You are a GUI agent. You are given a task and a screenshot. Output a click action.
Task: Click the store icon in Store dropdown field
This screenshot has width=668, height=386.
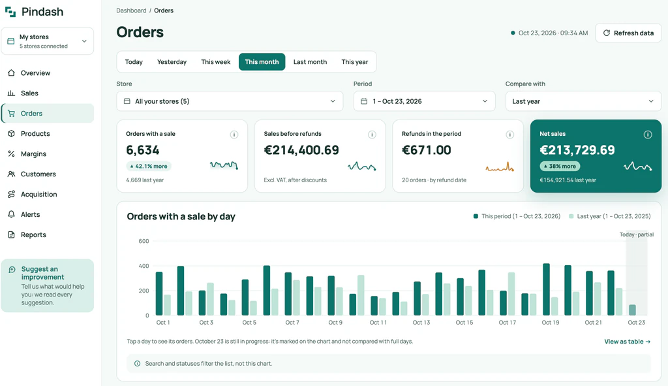point(127,101)
